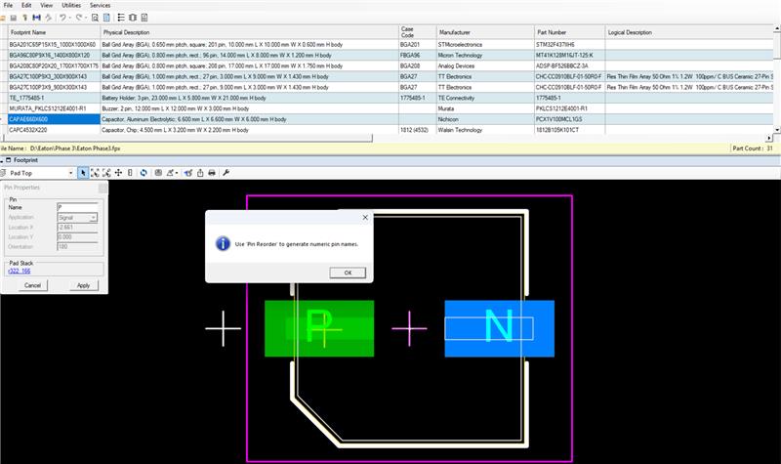781x464 pixels.
Task: Click the Print icon in Footprint toolbar
Action: [x=212, y=172]
